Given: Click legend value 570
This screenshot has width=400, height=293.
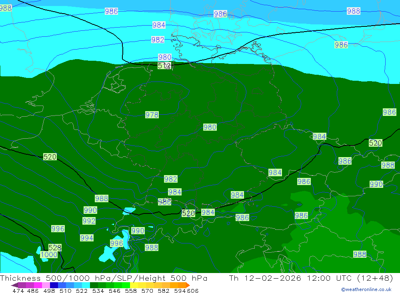Looking at the screenshot, I should (147, 291).
